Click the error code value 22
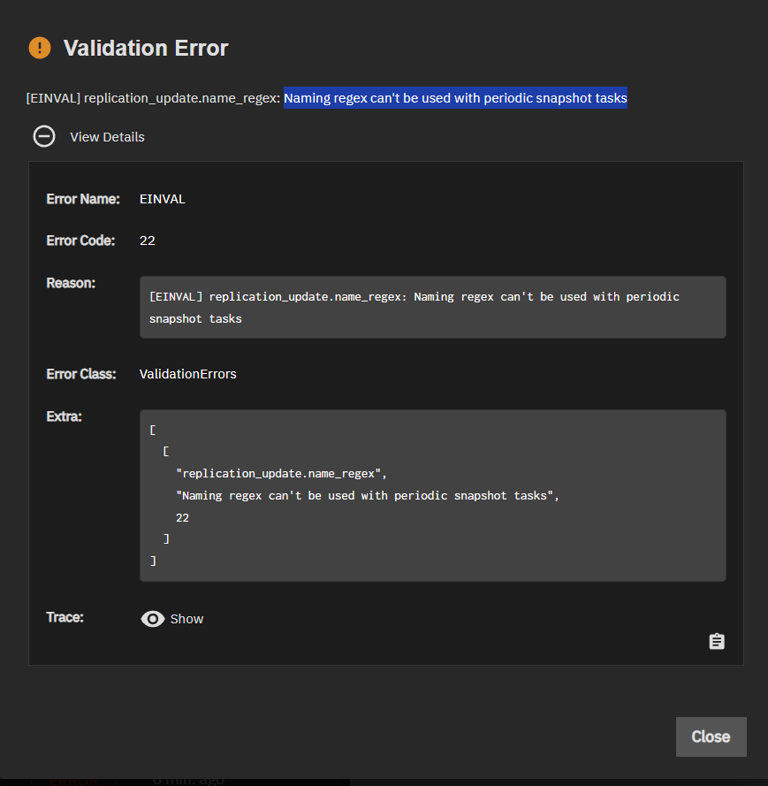The height and width of the screenshot is (786, 768). click(x=148, y=240)
